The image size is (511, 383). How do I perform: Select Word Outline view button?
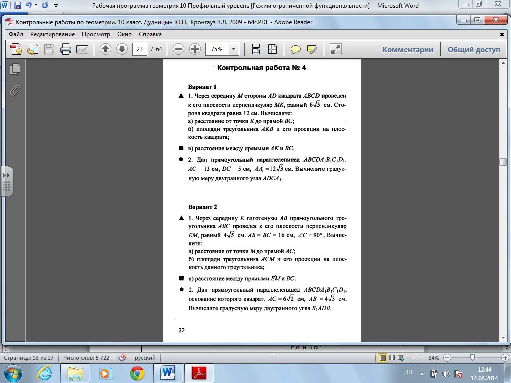tap(410, 358)
